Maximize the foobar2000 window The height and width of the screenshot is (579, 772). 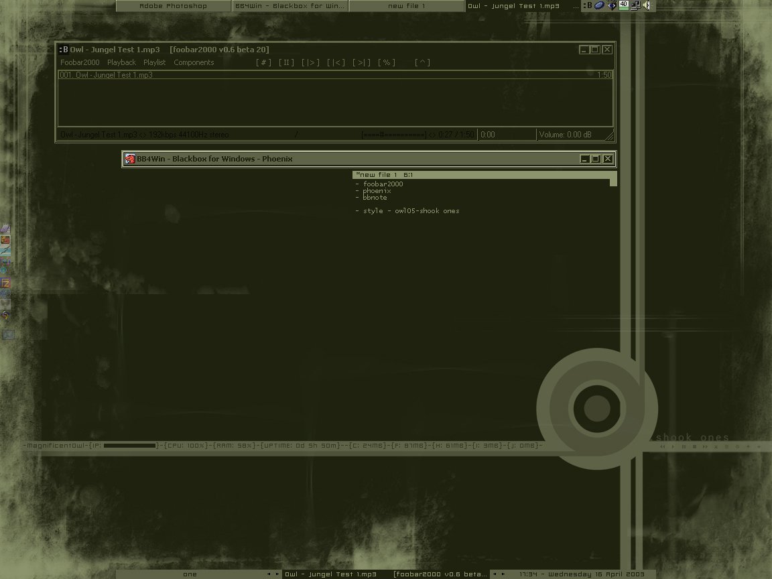(x=595, y=49)
